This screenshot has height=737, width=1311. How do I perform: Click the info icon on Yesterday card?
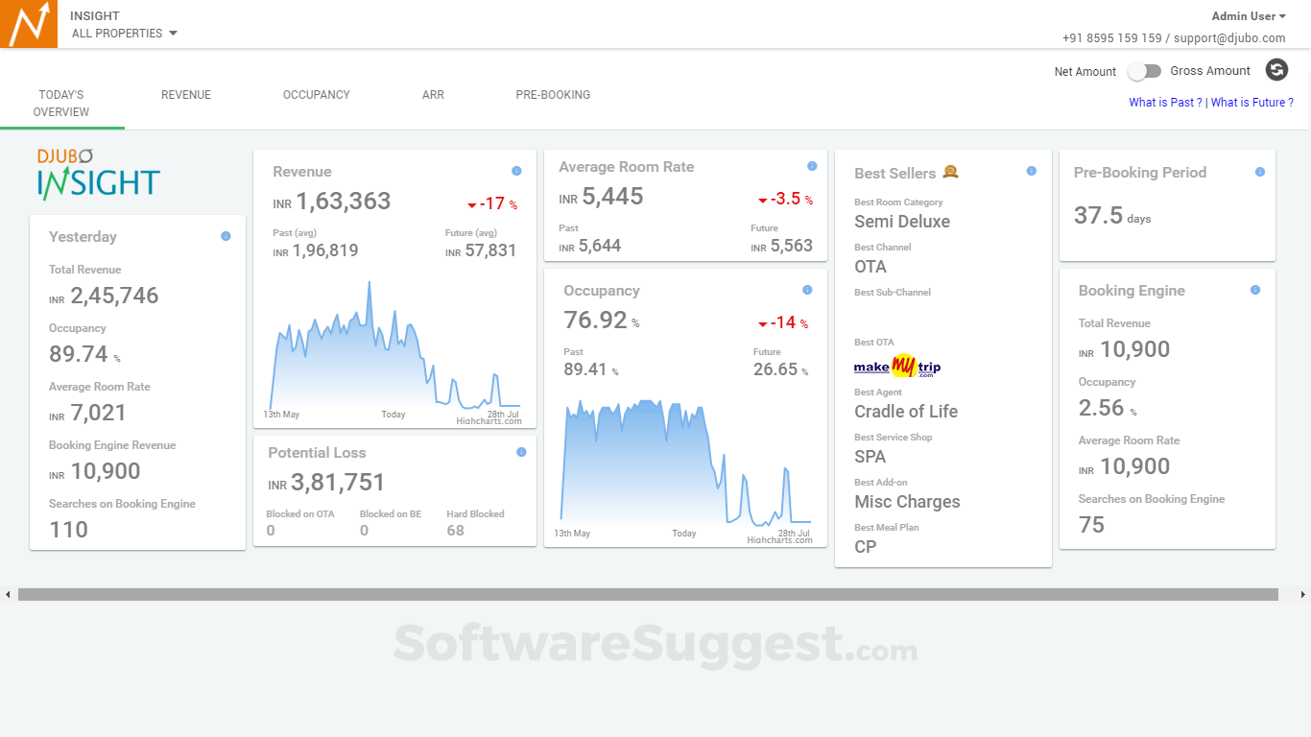click(226, 236)
